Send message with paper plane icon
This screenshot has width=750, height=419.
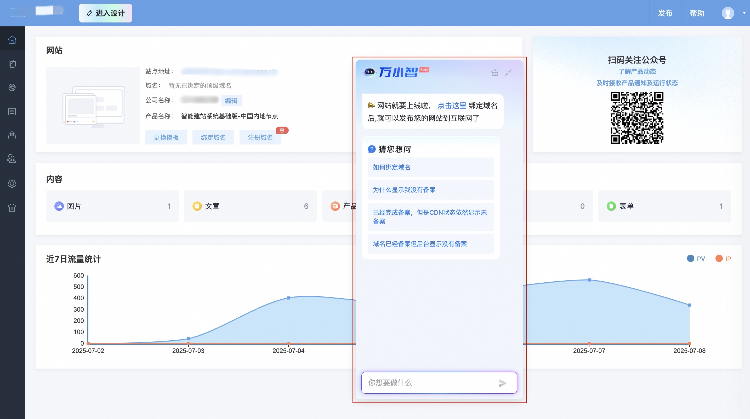[x=502, y=383]
